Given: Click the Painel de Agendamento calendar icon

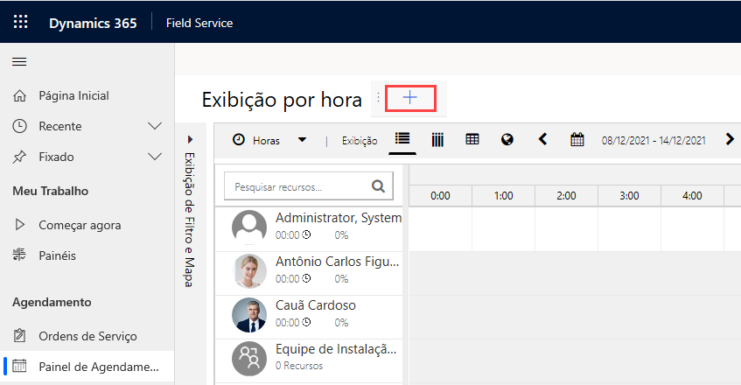Looking at the screenshot, I should coord(19,366).
